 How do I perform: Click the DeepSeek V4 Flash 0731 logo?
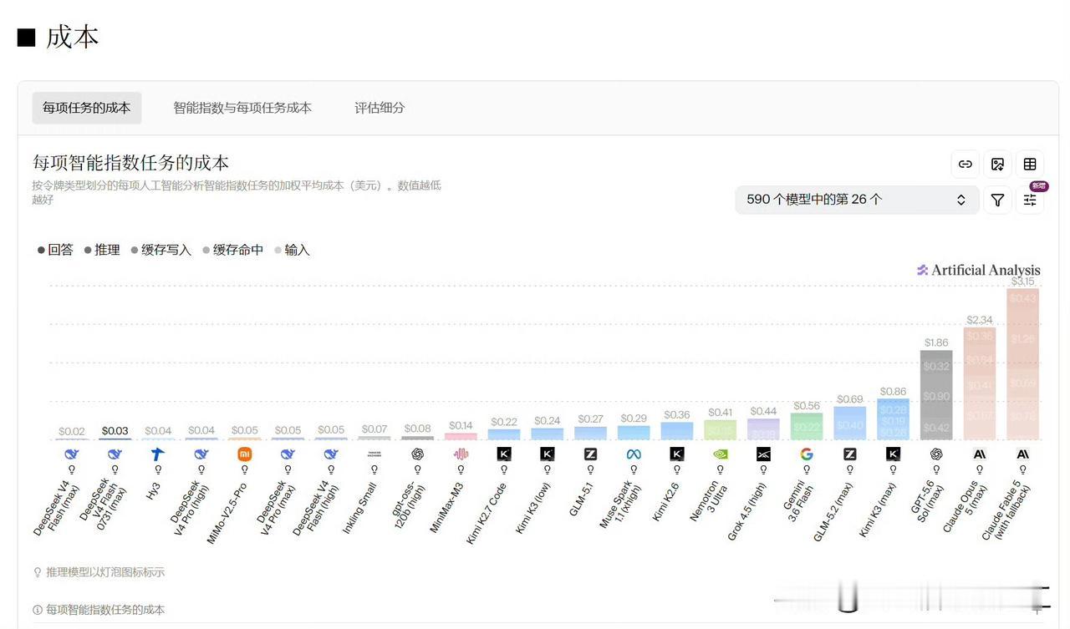115,454
